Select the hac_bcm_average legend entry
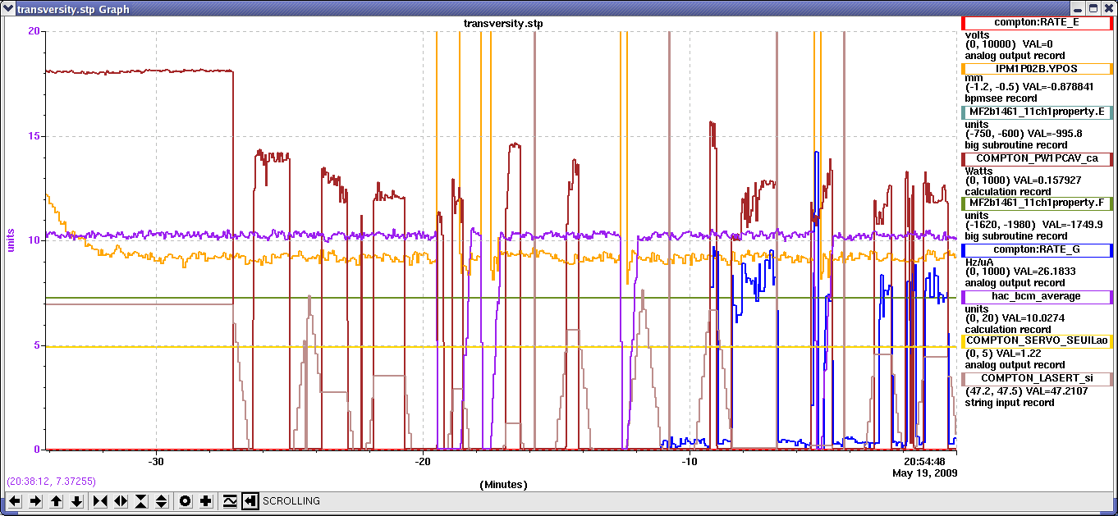 point(1037,296)
